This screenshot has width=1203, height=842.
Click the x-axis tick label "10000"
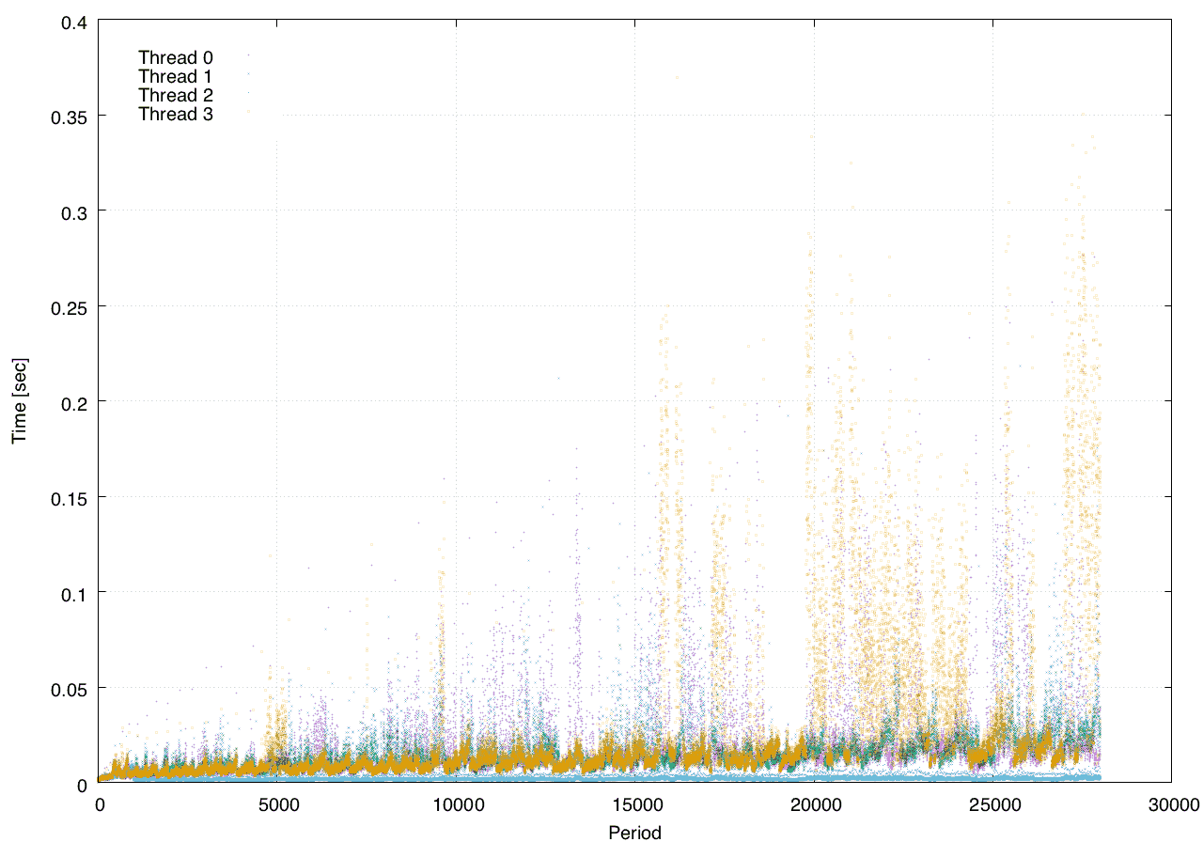click(x=457, y=803)
